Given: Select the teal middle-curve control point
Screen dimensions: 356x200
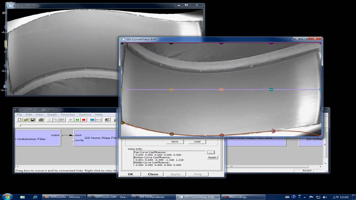Looking at the screenshot, I should (271, 89).
